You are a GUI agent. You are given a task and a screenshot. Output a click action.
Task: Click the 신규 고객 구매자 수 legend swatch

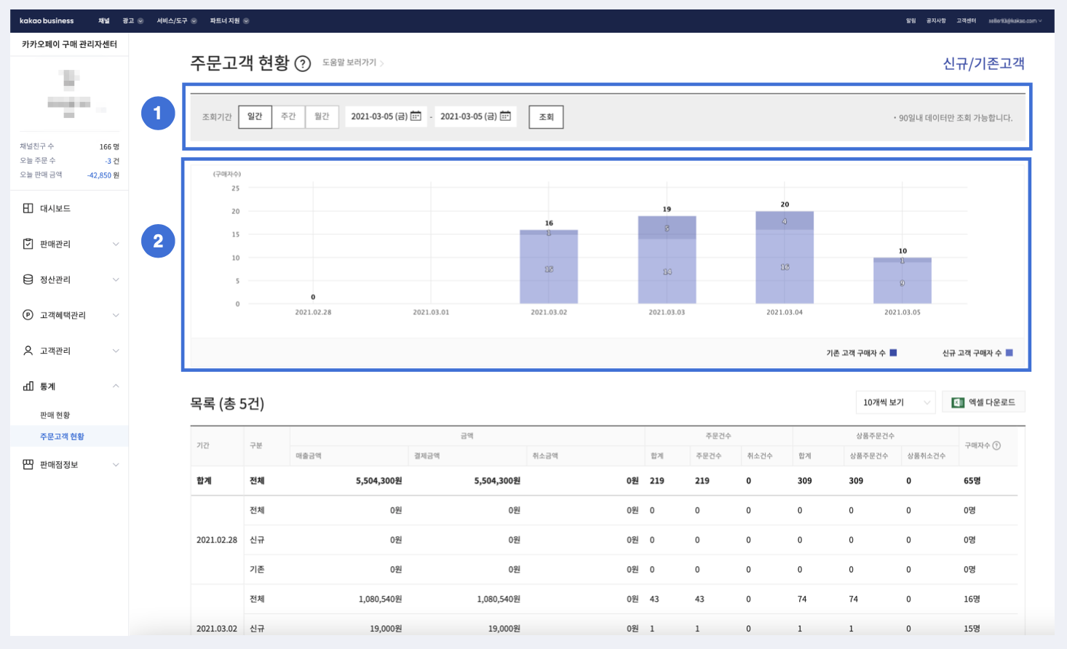tap(1009, 353)
